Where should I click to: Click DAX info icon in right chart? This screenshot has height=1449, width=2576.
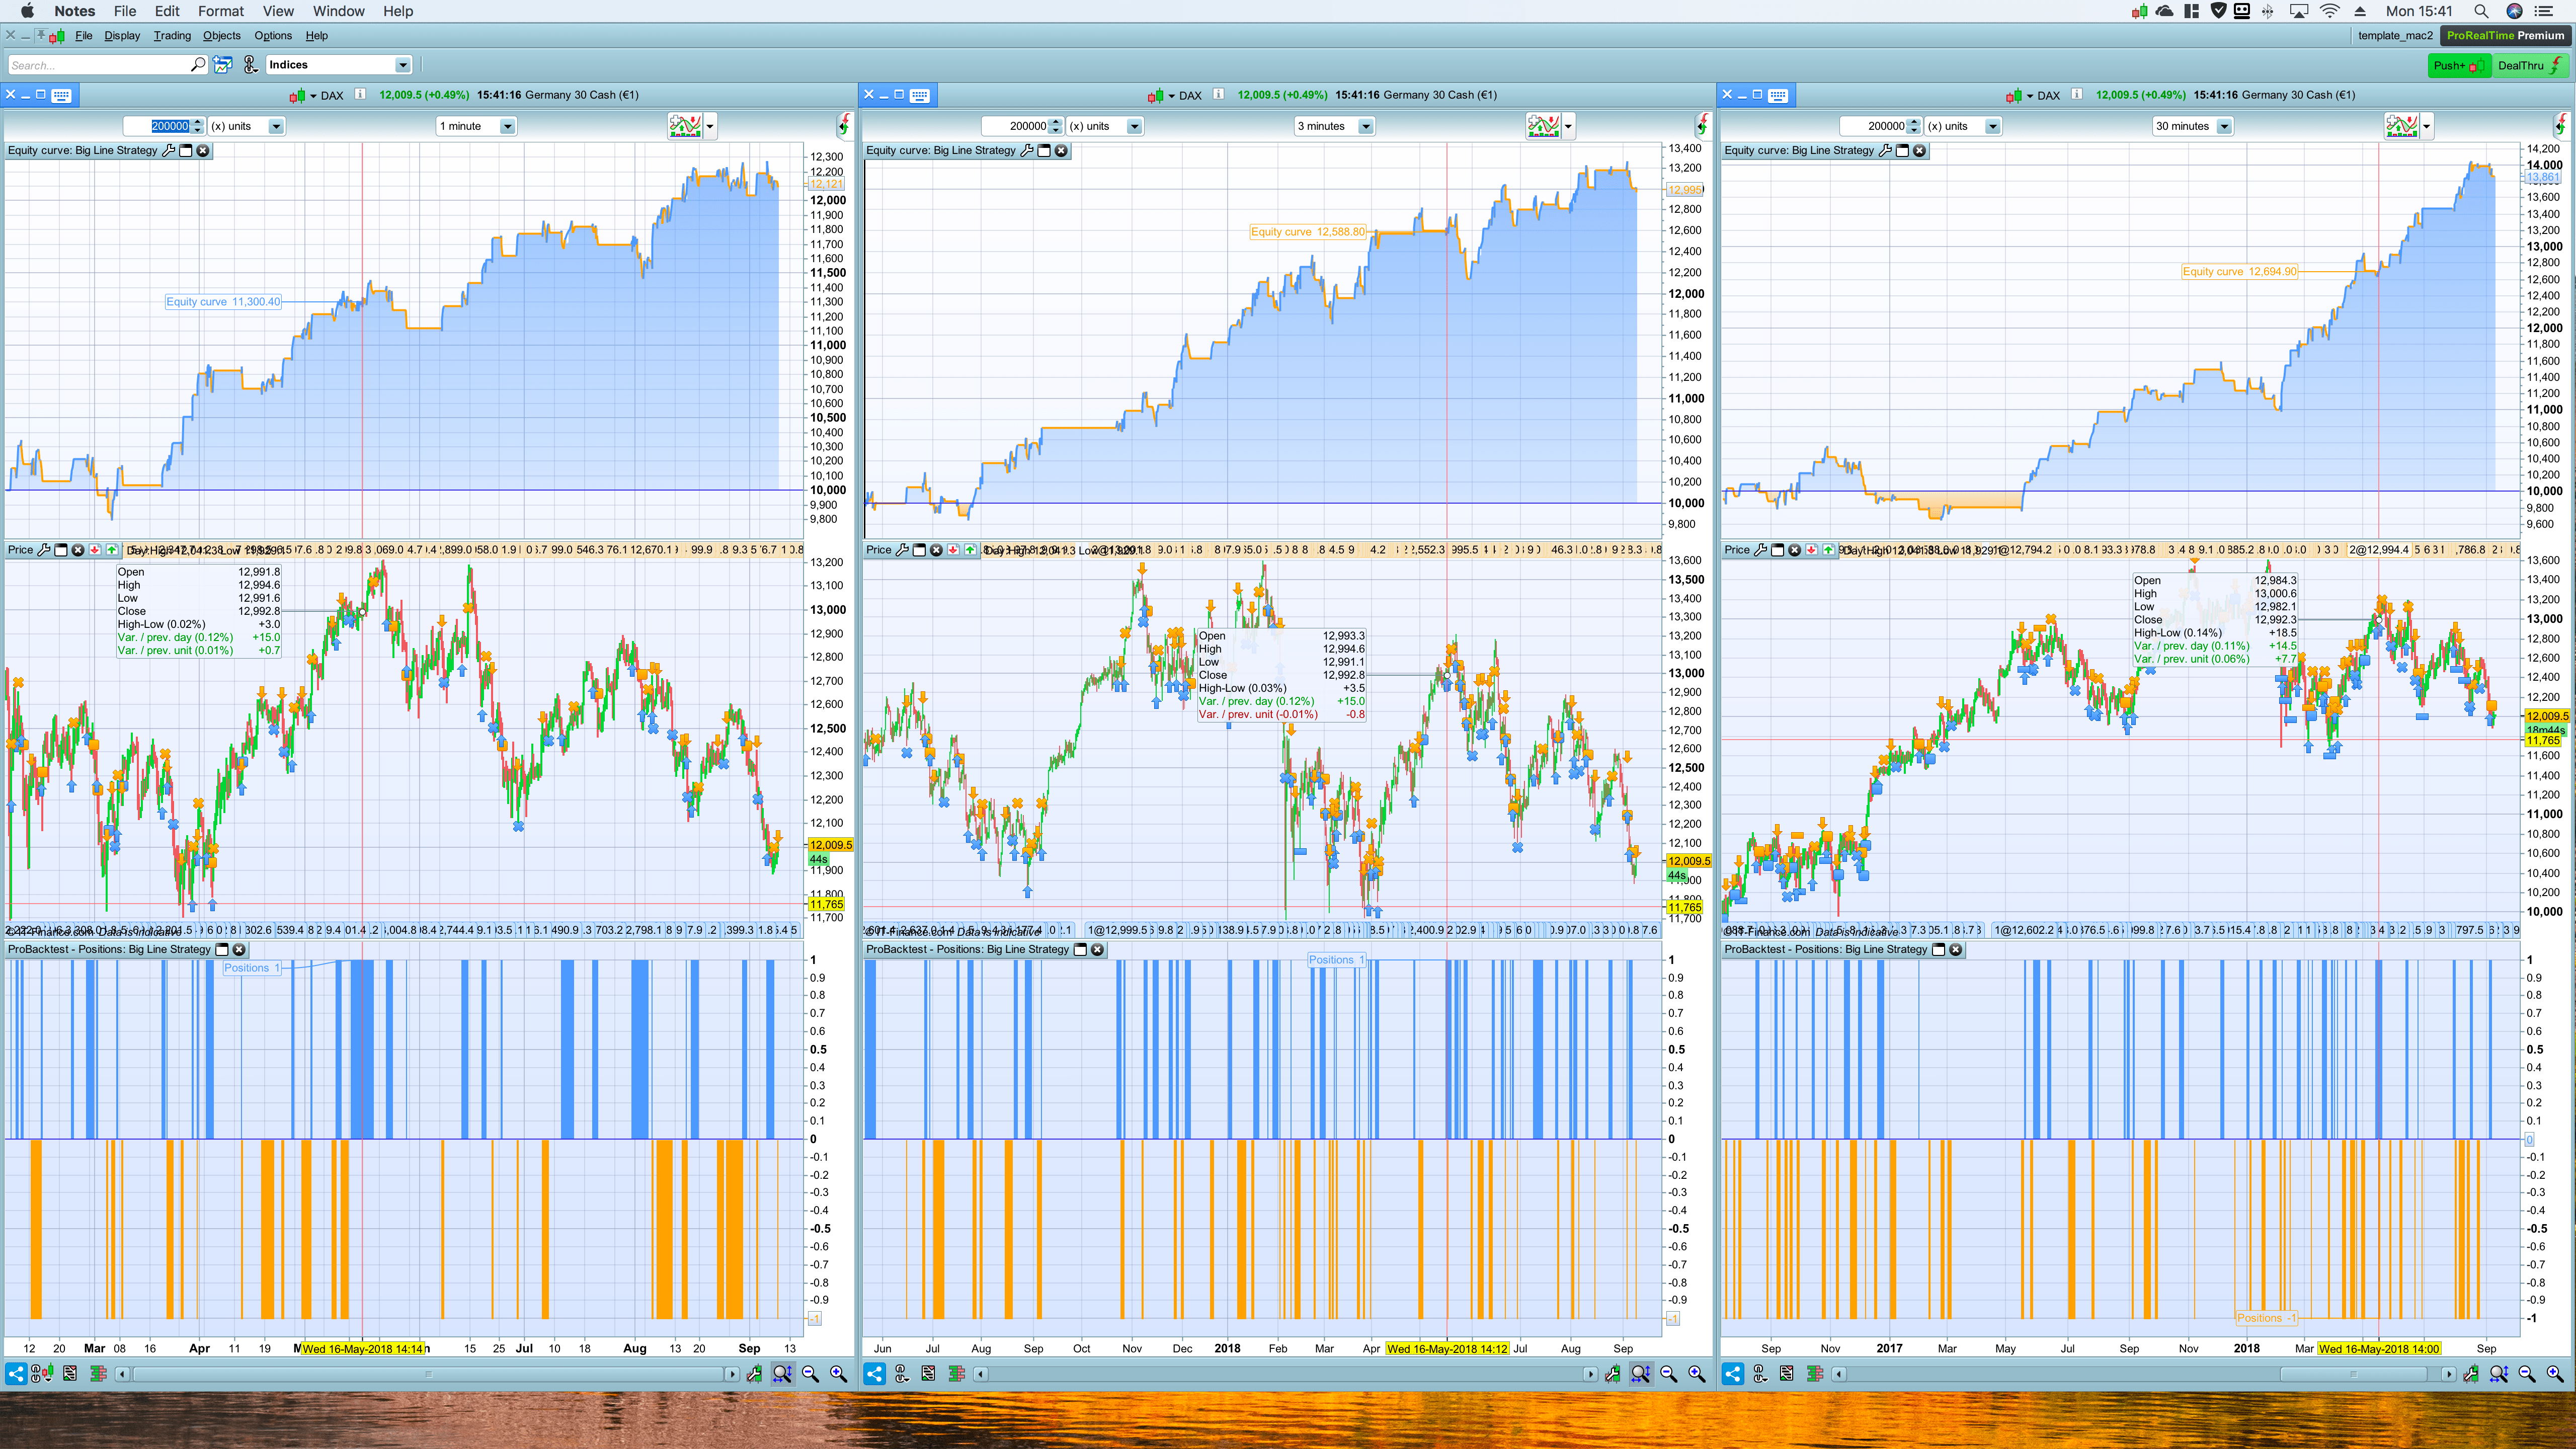pyautogui.click(x=2077, y=95)
